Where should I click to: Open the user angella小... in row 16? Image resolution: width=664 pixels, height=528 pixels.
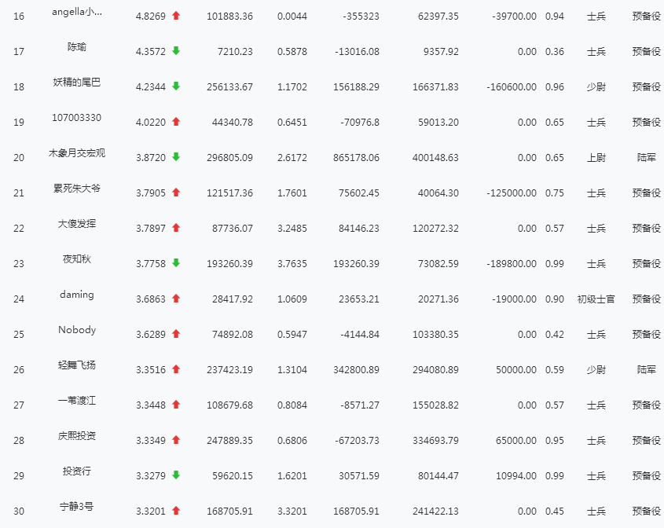[x=77, y=12]
